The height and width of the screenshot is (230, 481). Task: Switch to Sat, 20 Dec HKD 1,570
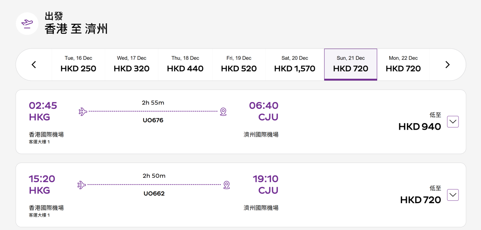click(x=295, y=65)
